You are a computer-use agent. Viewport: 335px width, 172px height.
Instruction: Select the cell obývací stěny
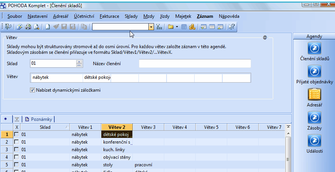click(117, 157)
